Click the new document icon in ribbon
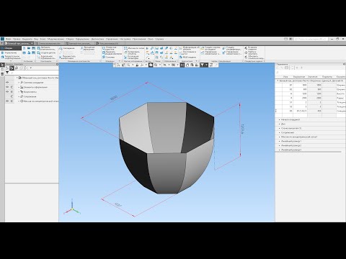This screenshot has height=259, width=346. point(25,48)
